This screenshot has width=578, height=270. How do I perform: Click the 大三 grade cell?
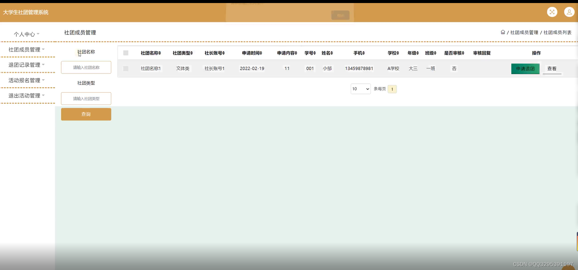[413, 69]
